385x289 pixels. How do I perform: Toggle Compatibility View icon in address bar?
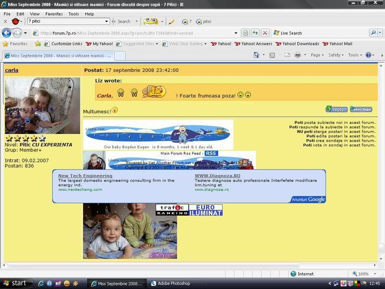click(245, 33)
